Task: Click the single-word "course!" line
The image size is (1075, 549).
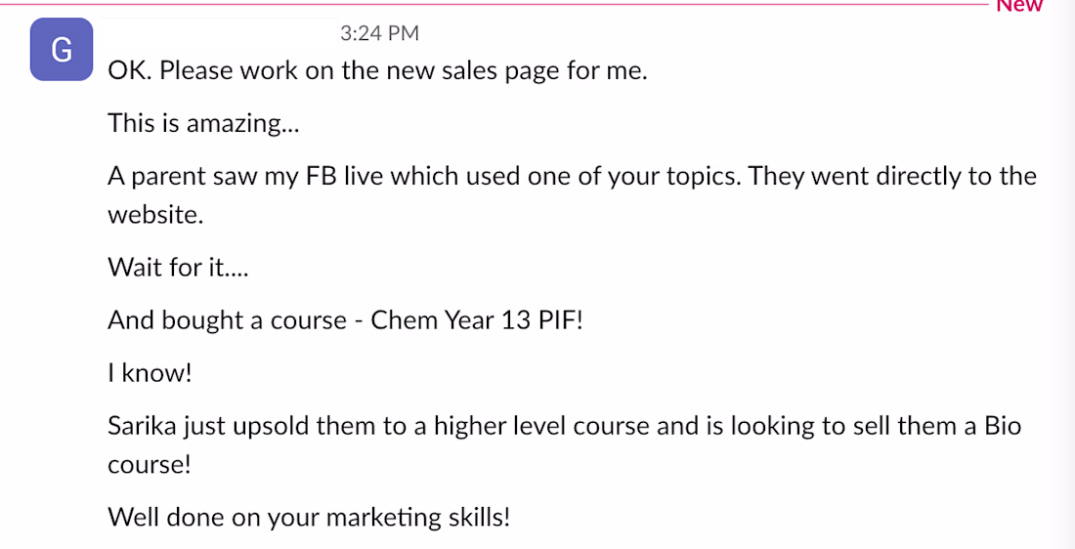Action: point(149,464)
